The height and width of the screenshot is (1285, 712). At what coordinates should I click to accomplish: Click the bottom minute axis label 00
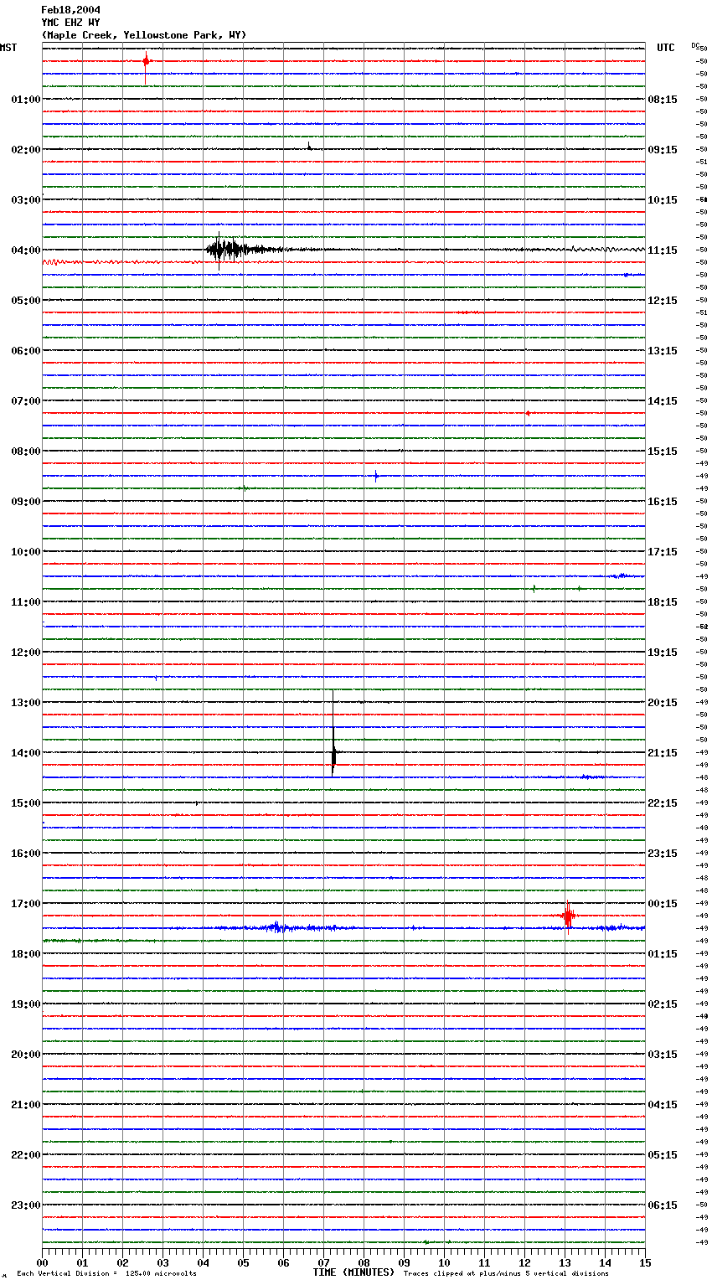tap(42, 1262)
